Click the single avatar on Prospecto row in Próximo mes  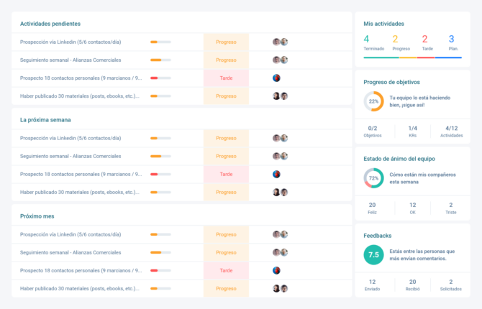coord(276,270)
